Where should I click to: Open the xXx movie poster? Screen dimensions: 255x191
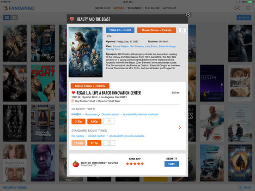(x=212, y=123)
